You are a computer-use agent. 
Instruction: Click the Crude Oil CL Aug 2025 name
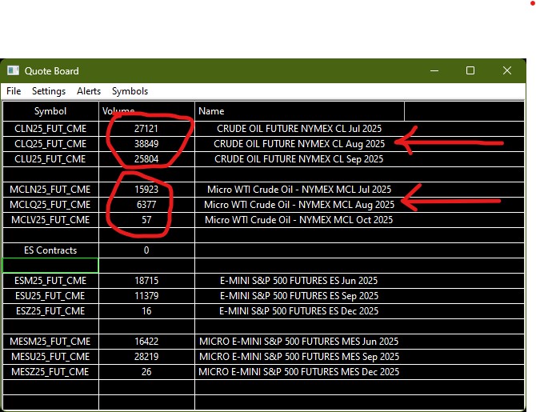coord(299,144)
